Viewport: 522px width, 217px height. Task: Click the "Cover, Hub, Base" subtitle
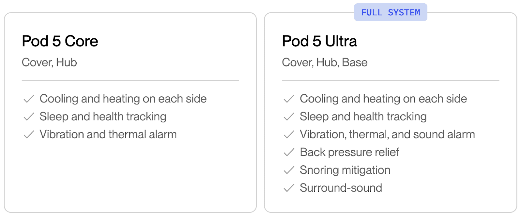(x=325, y=62)
